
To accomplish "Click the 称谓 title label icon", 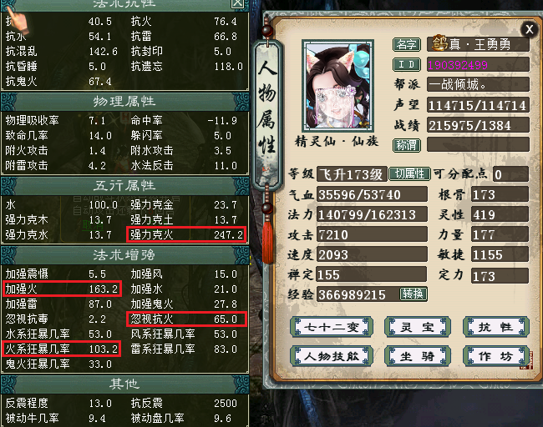I will tap(407, 145).
